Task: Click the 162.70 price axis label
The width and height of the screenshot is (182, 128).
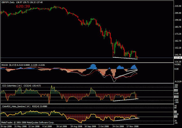Action: click(x=178, y=41)
